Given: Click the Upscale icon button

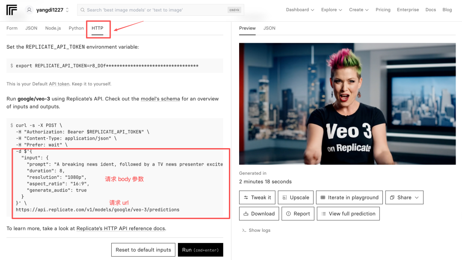Looking at the screenshot, I should pyautogui.click(x=284, y=197).
